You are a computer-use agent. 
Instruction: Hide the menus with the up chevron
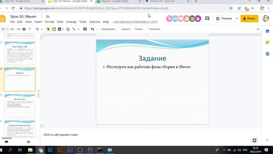pyautogui.click(x=258, y=29)
